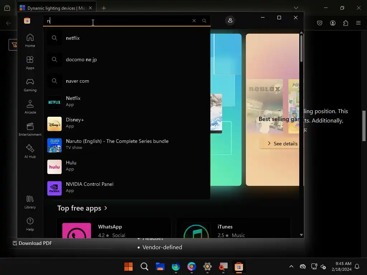
Task: Open the Windows Start menu
Action: coord(129,266)
